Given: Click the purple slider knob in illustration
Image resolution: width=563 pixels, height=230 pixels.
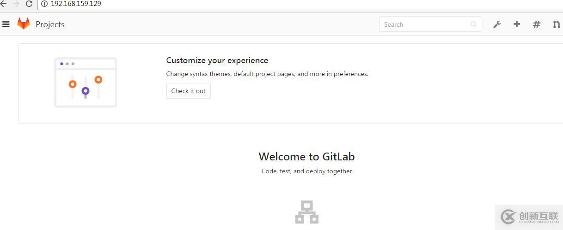Looking at the screenshot, I should [x=86, y=91].
